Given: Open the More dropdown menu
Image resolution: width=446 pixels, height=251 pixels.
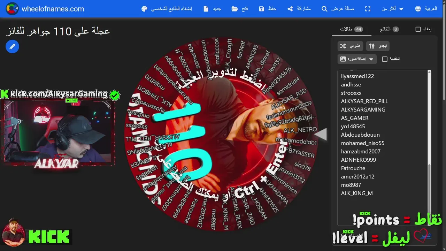Looking at the screenshot, I should click(x=392, y=9).
